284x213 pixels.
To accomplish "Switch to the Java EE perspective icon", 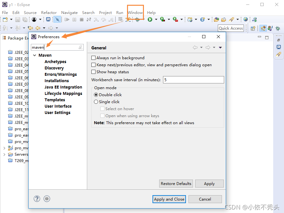I will [263, 28].
